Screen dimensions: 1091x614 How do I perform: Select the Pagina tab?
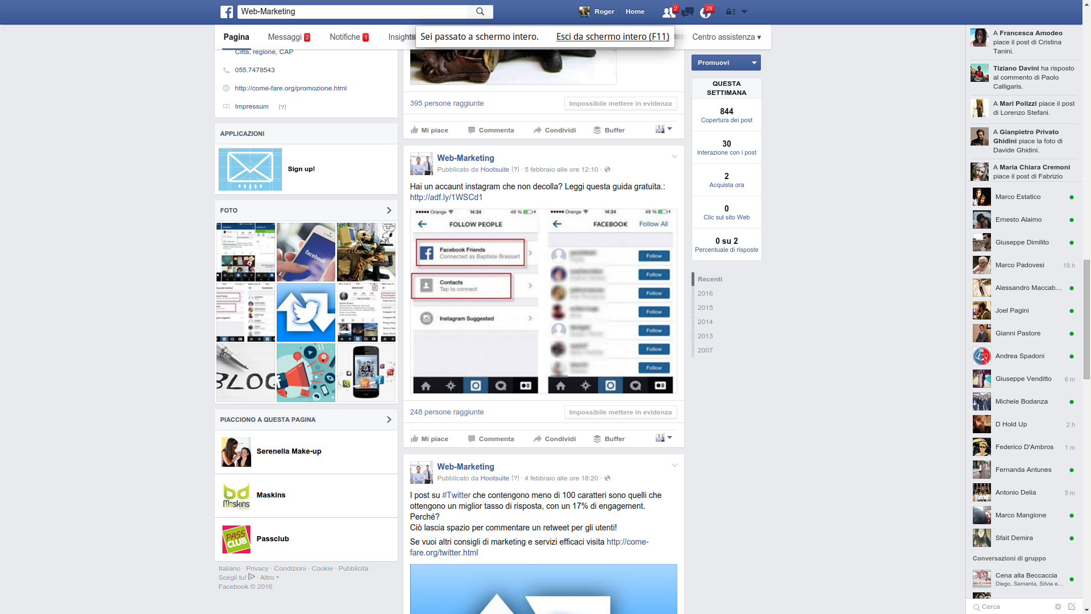coord(236,37)
